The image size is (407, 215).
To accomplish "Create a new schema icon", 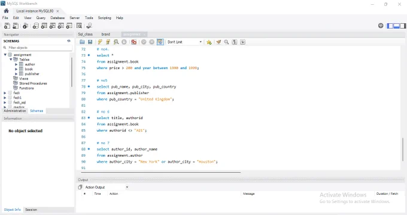I will click(36, 26).
